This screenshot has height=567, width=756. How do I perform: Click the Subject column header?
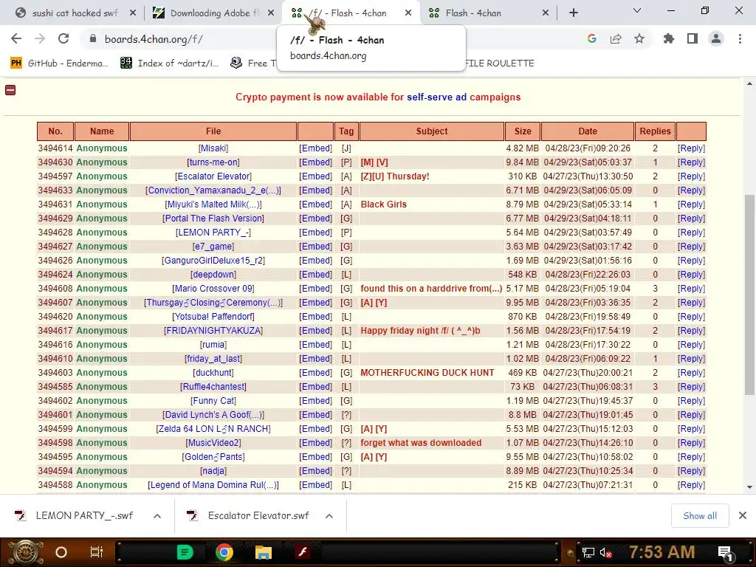tap(431, 131)
